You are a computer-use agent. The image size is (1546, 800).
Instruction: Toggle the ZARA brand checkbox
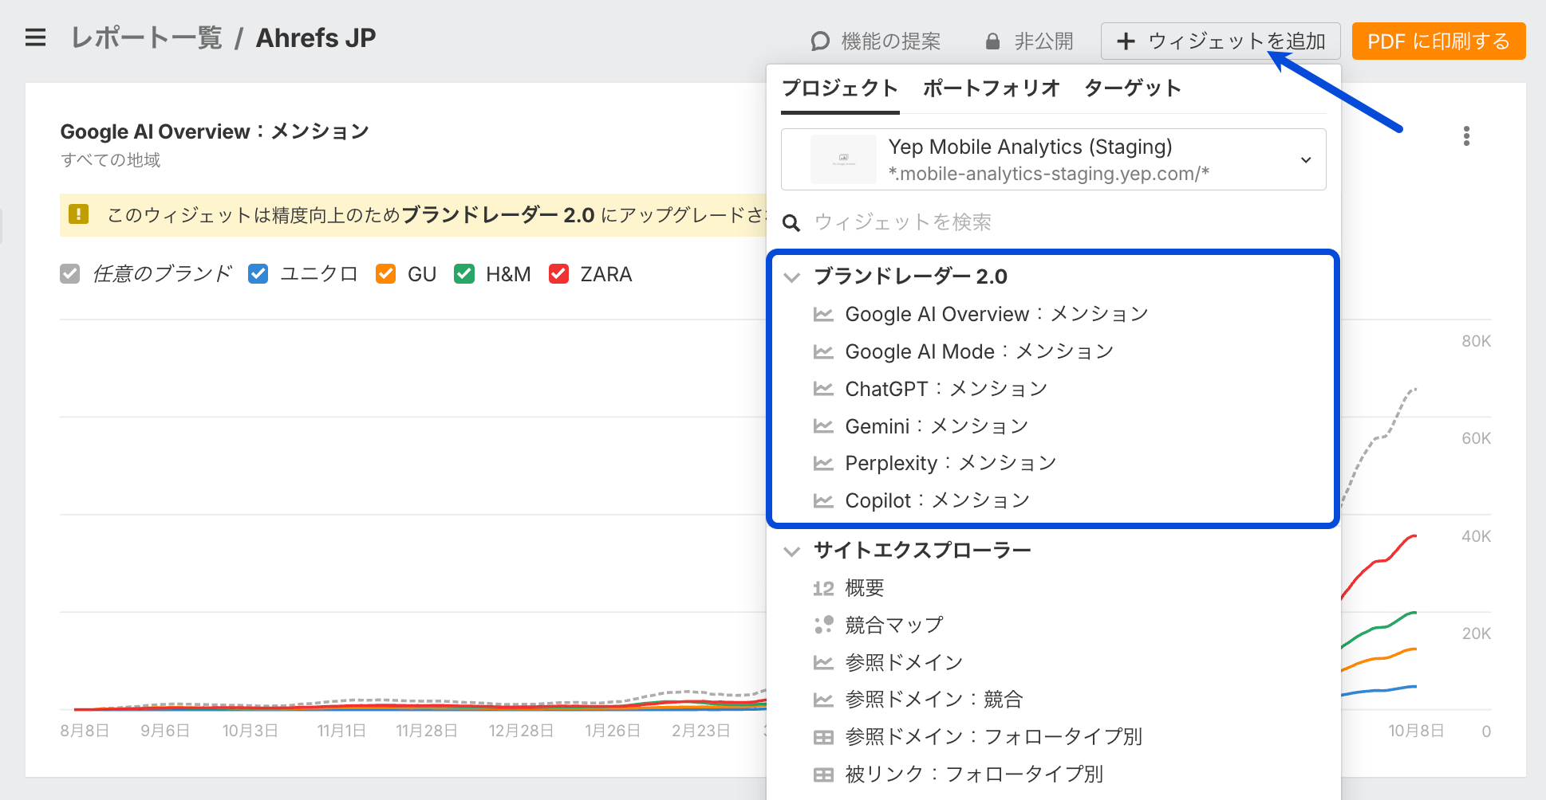[x=558, y=274]
